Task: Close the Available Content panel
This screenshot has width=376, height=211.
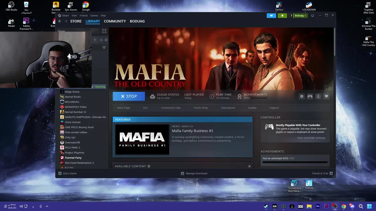Action: click(249, 166)
